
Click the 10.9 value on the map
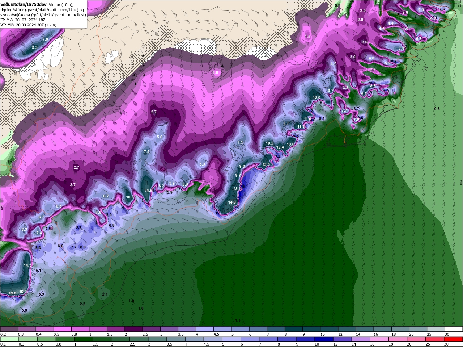point(130,197)
